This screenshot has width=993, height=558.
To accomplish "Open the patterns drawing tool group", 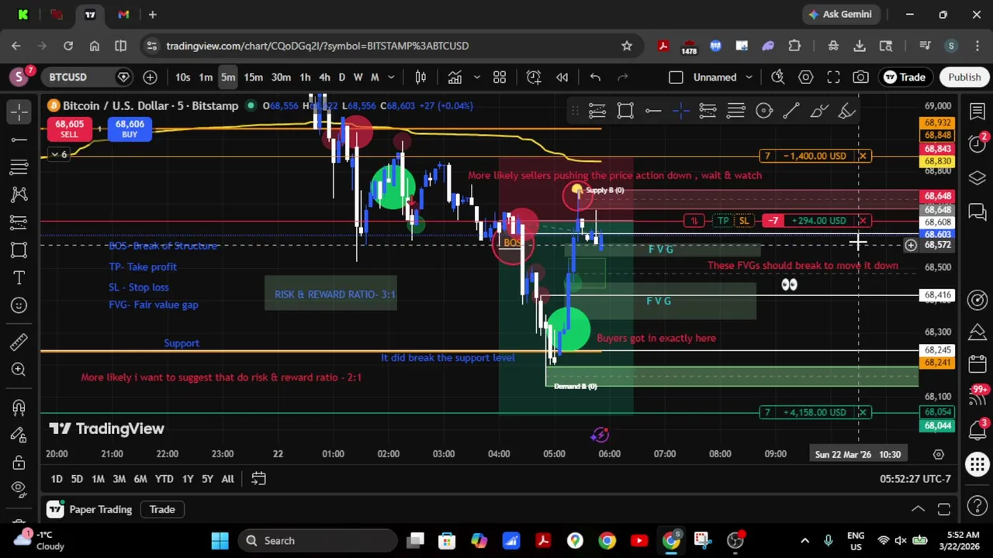I will [x=19, y=195].
